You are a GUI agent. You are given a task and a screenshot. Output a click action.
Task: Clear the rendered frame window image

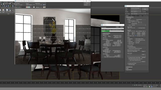[21, 7]
